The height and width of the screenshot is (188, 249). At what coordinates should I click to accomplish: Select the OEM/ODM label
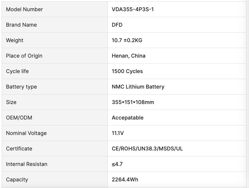[x=19, y=118]
